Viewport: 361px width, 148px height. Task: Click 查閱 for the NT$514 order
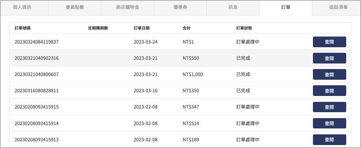click(329, 123)
